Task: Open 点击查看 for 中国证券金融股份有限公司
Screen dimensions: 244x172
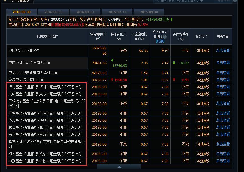Action: 223,63
